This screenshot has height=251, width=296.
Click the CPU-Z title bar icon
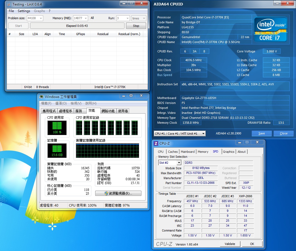(156, 143)
